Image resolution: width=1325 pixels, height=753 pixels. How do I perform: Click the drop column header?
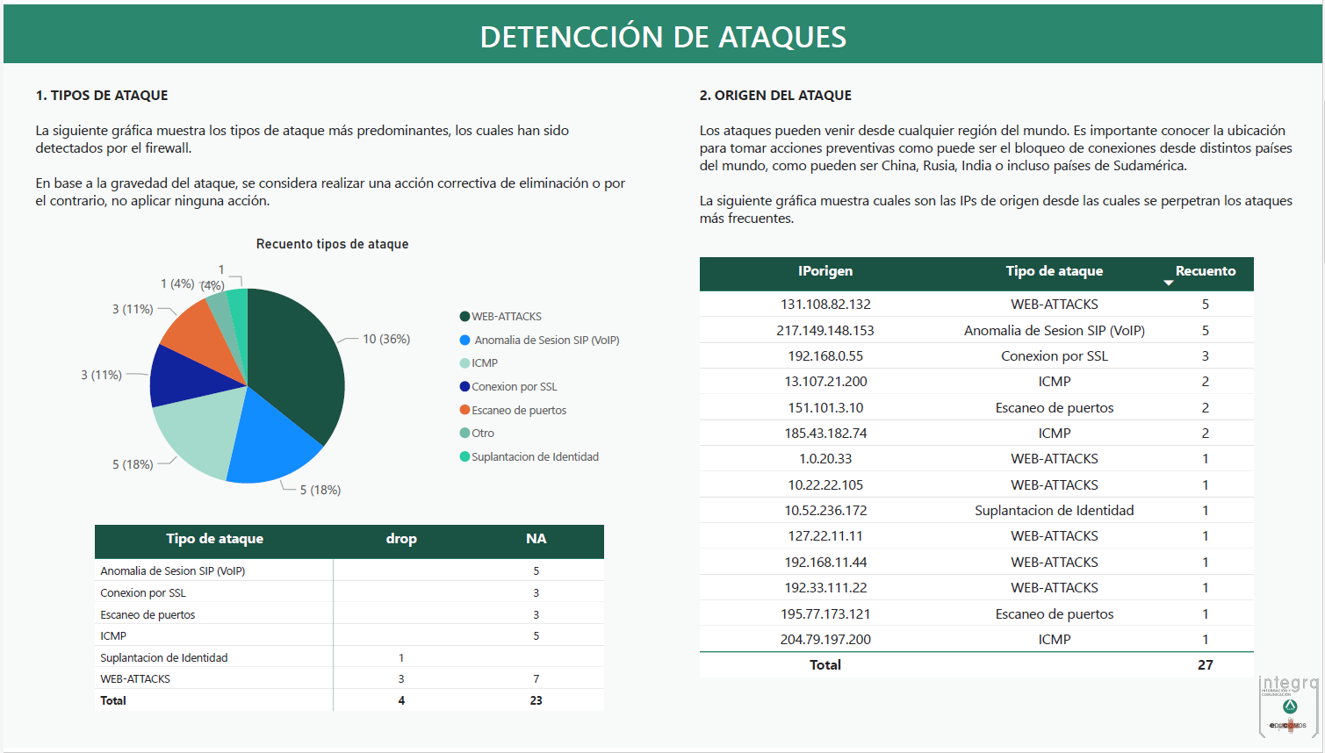pyautogui.click(x=401, y=539)
